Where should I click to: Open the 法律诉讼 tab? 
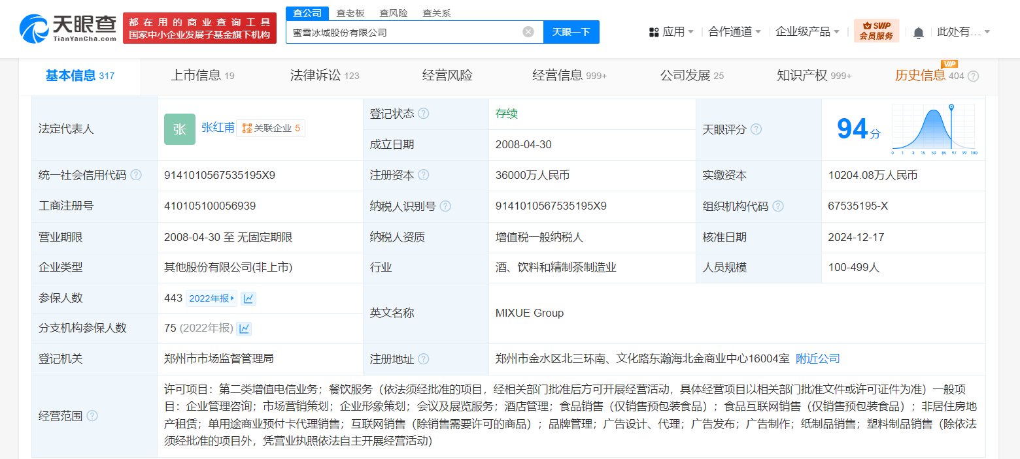coord(325,76)
